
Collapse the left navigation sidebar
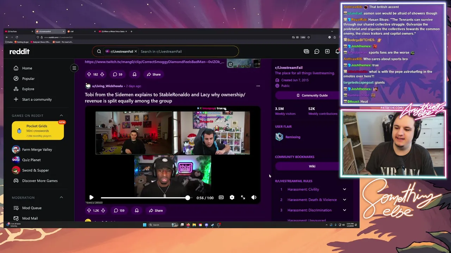(74, 68)
